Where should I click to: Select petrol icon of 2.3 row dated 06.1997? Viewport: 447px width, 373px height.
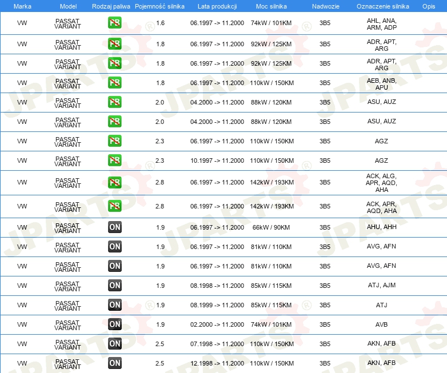pyautogui.click(x=114, y=141)
